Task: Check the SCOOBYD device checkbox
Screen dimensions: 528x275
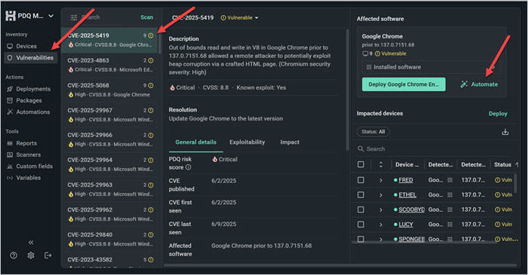Action: click(x=361, y=209)
